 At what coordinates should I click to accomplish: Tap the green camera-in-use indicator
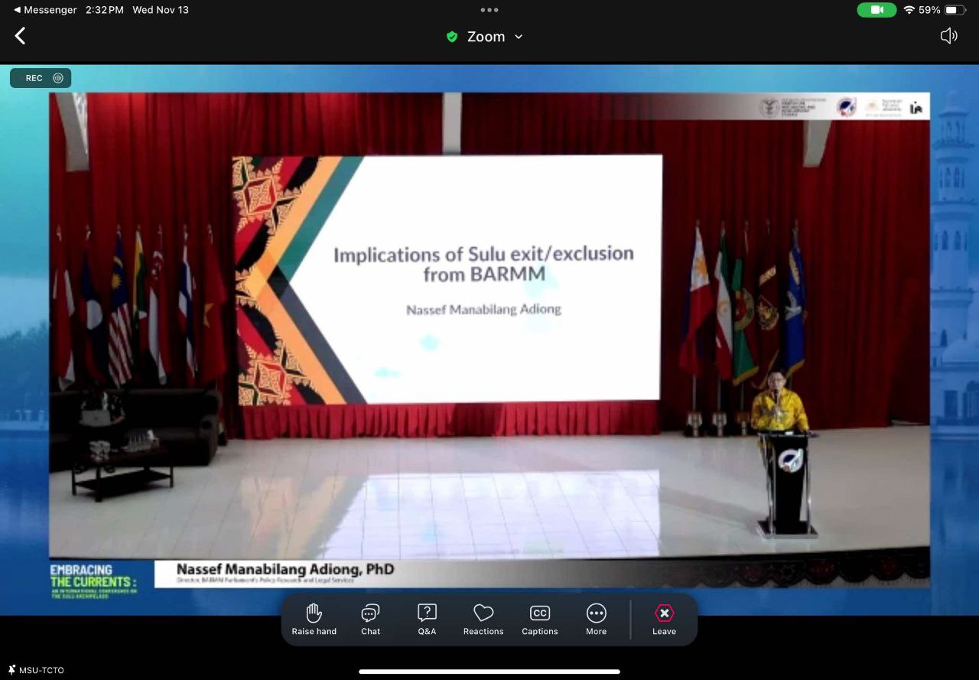coord(876,10)
